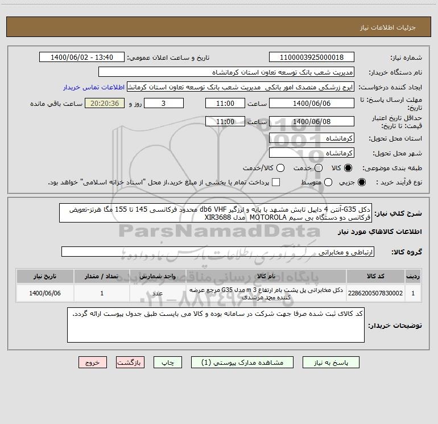This screenshot has height=424, width=438.
Task: Click the response deadline time 11:00 field
Action: coord(225,103)
